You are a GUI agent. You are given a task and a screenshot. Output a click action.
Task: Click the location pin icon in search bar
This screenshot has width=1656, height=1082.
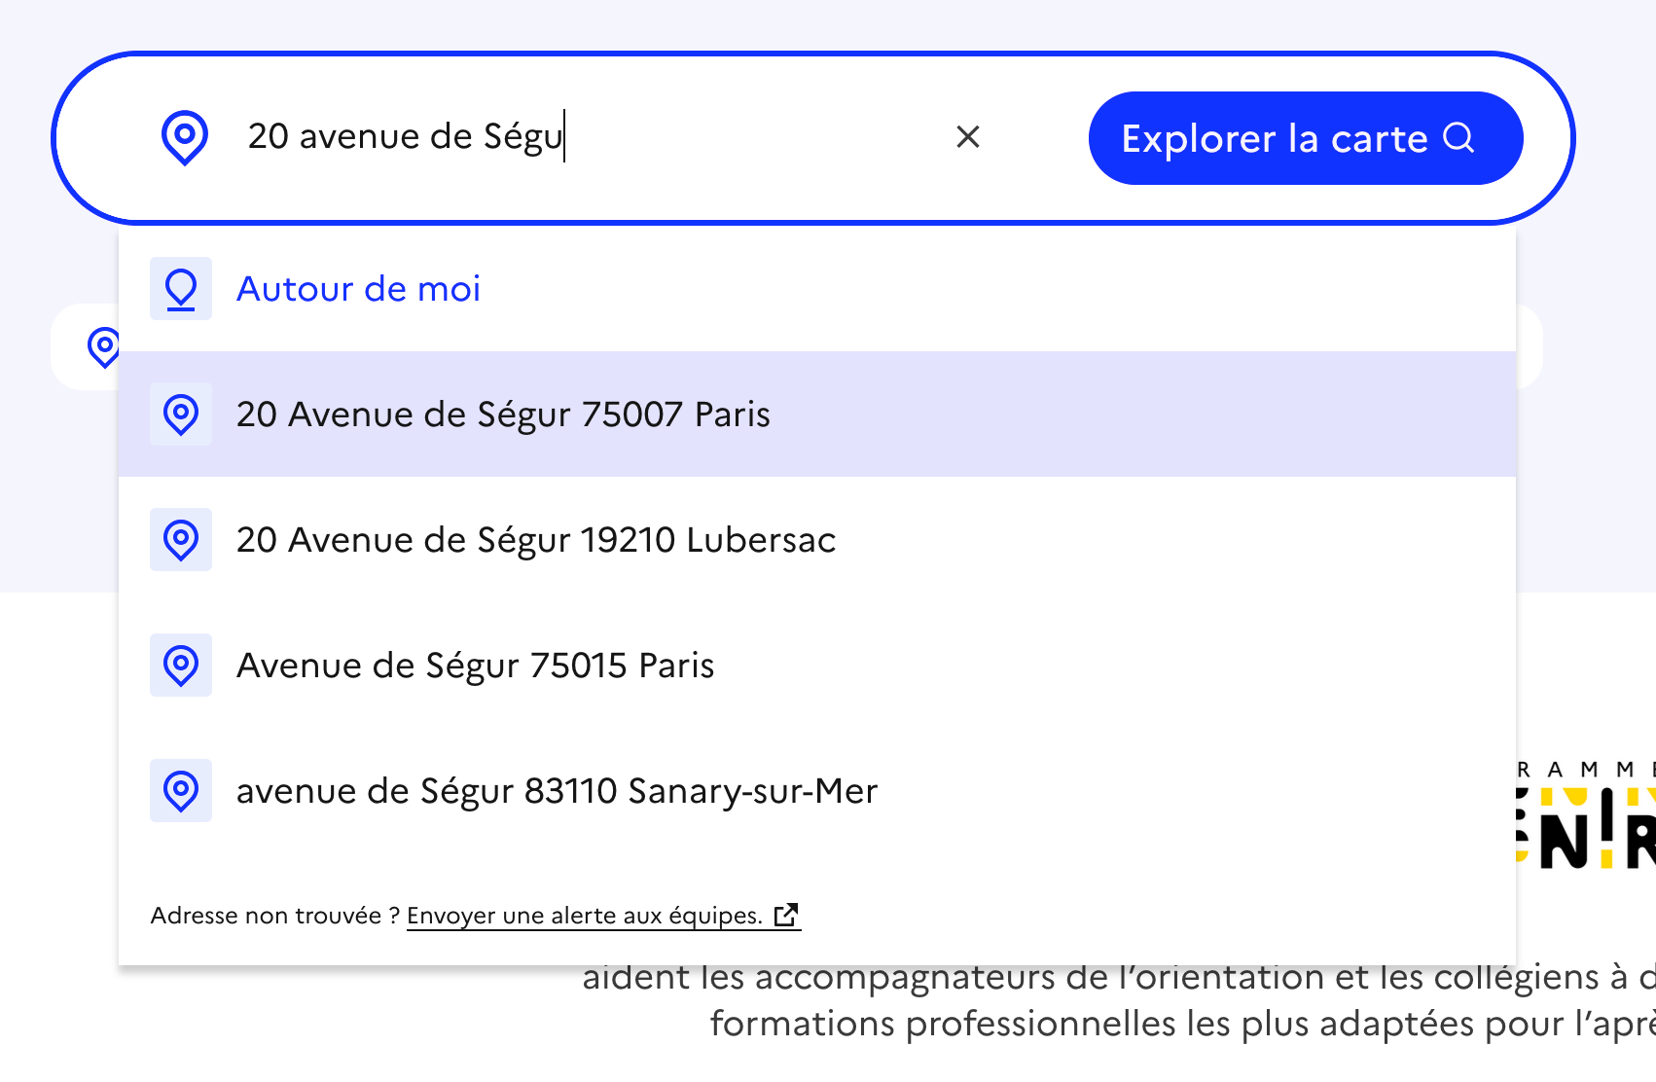[x=184, y=137]
